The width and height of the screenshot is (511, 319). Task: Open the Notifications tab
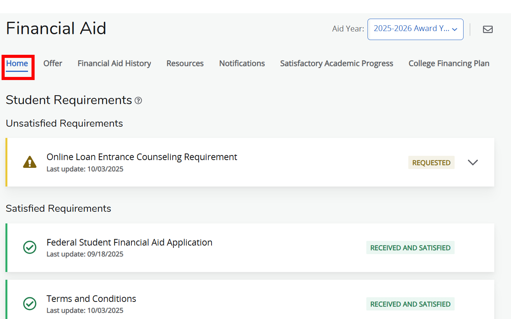[242, 63]
